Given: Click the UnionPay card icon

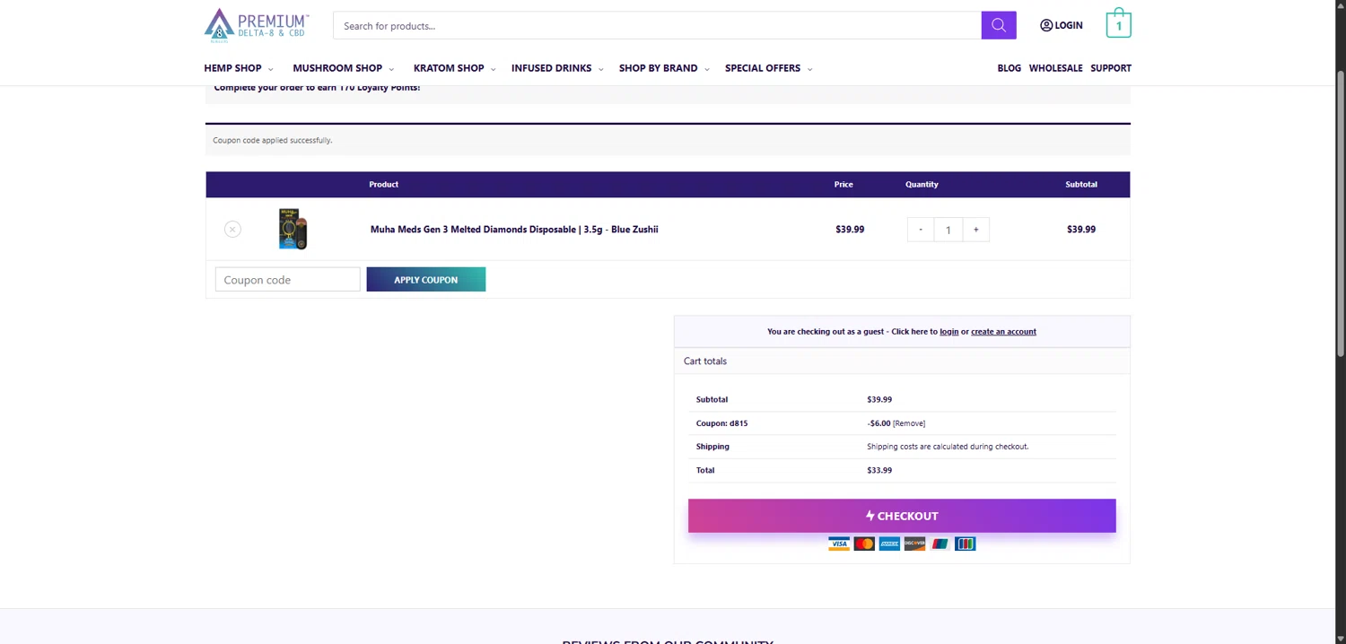Looking at the screenshot, I should coord(940,544).
